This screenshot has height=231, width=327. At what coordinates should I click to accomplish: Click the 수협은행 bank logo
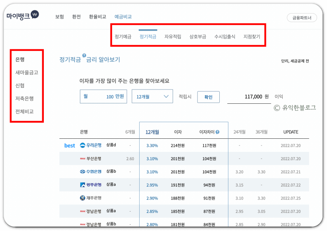(x=91, y=172)
